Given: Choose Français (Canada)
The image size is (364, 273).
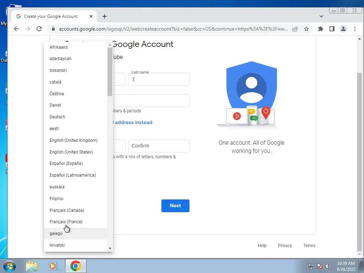Looking at the screenshot, I should (x=75, y=210).
